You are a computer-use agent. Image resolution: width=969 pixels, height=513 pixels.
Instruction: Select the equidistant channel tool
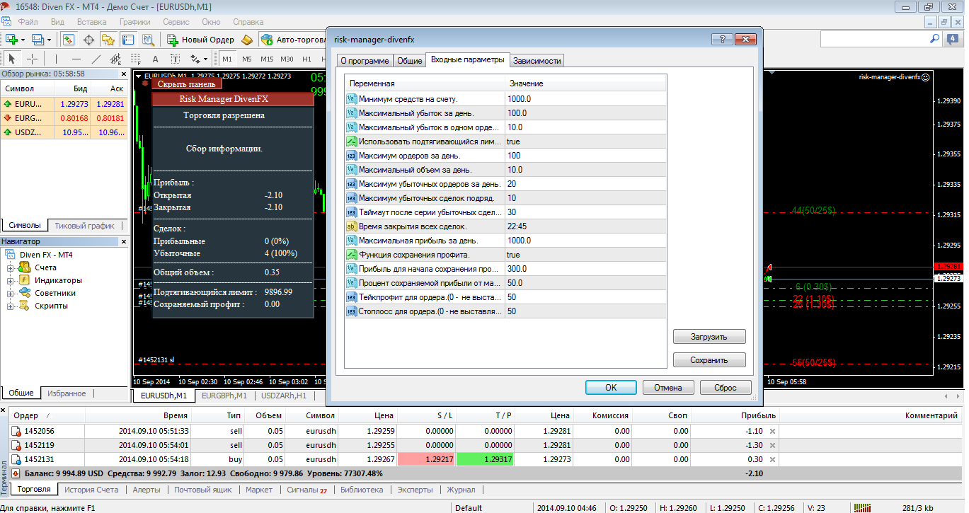click(116, 59)
